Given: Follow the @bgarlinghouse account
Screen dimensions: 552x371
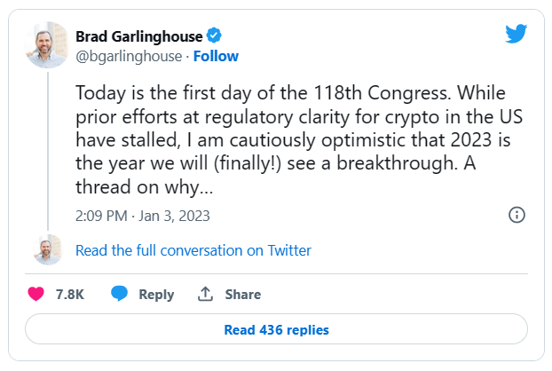Looking at the screenshot, I should tap(216, 56).
